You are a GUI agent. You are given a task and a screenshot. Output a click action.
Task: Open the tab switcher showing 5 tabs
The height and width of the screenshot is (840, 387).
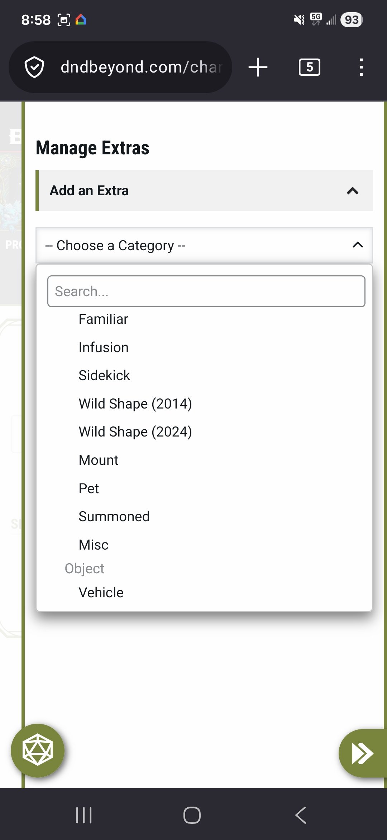pyautogui.click(x=310, y=67)
